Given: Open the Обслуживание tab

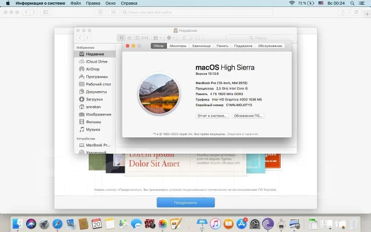Looking at the screenshot, I should coord(270,46).
